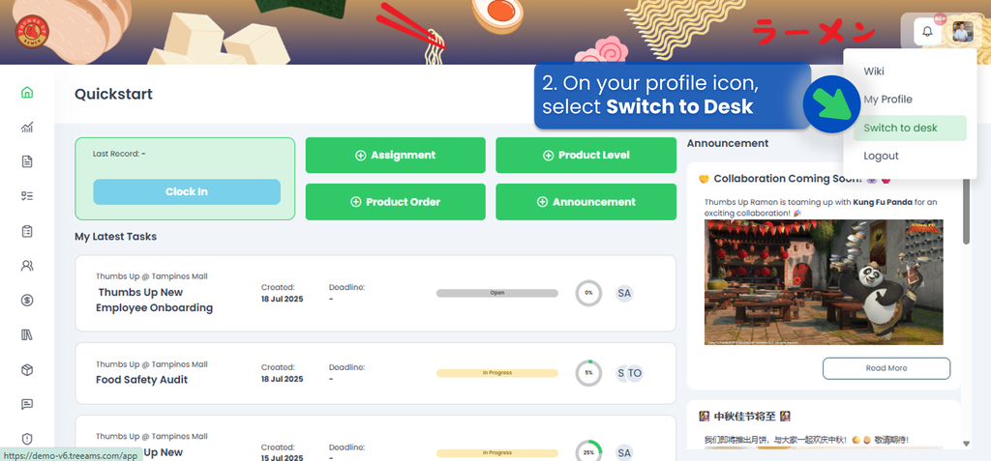Select the document icon in sidebar
Viewport: 991px width, 461px height.
(26, 162)
